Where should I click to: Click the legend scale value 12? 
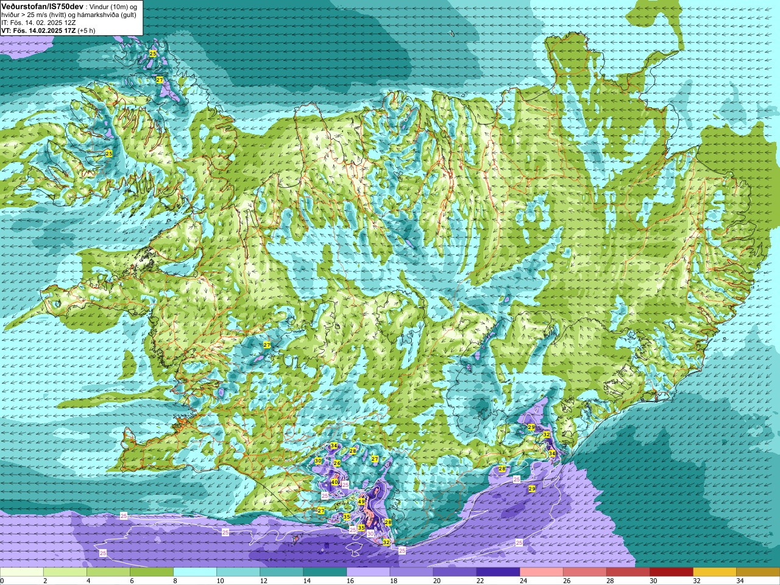(x=263, y=581)
